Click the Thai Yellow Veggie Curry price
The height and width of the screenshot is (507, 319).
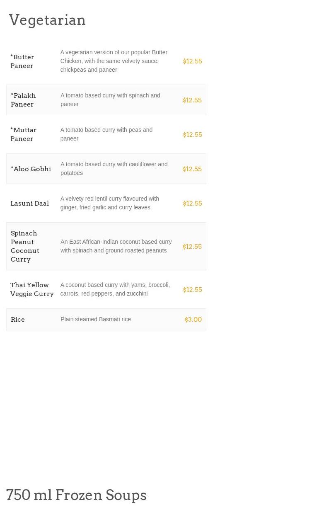[x=193, y=289]
